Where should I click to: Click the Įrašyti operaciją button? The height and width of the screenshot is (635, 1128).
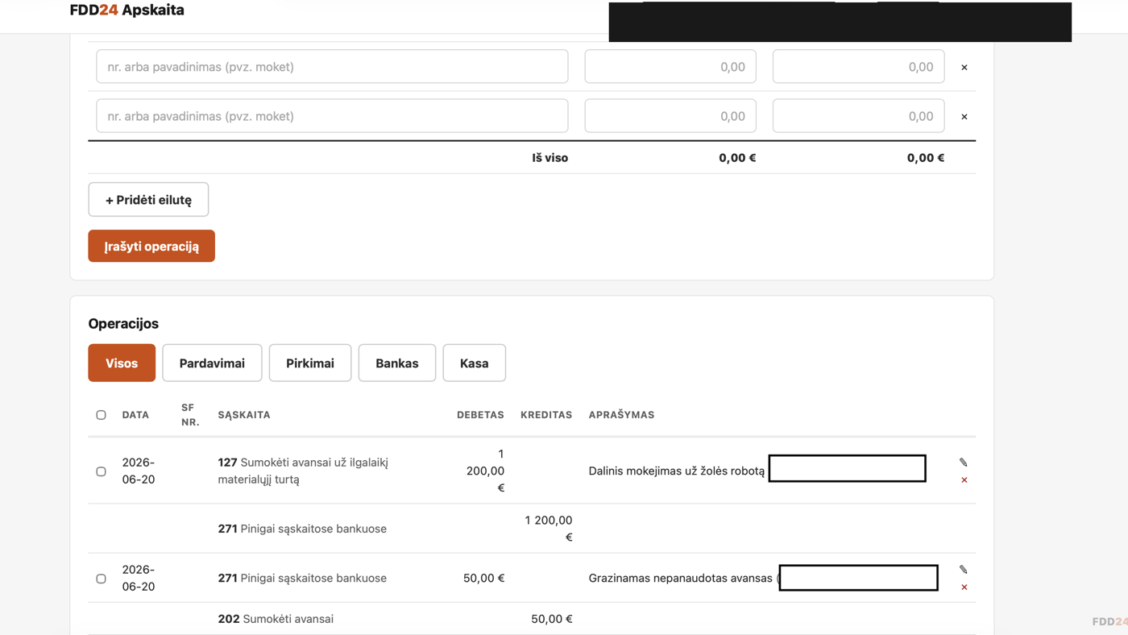(x=151, y=246)
